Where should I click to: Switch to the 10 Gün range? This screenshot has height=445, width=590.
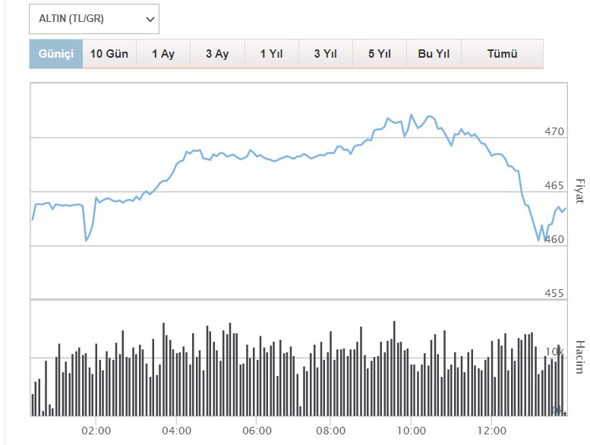109,54
